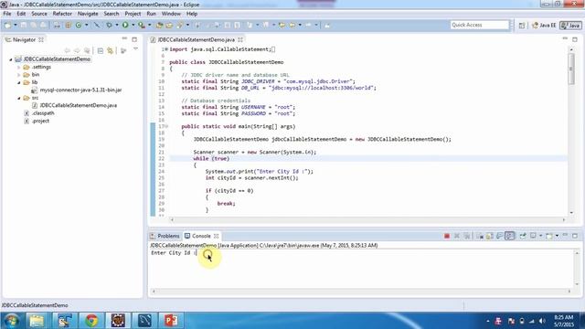The width and height of the screenshot is (585, 329).
Task: Toggle Link with Editor in Navigator
Action: 111,50
